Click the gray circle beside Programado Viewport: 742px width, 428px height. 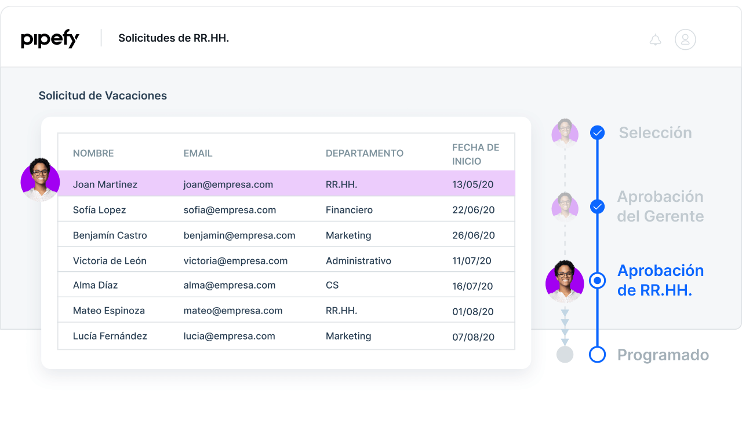565,355
